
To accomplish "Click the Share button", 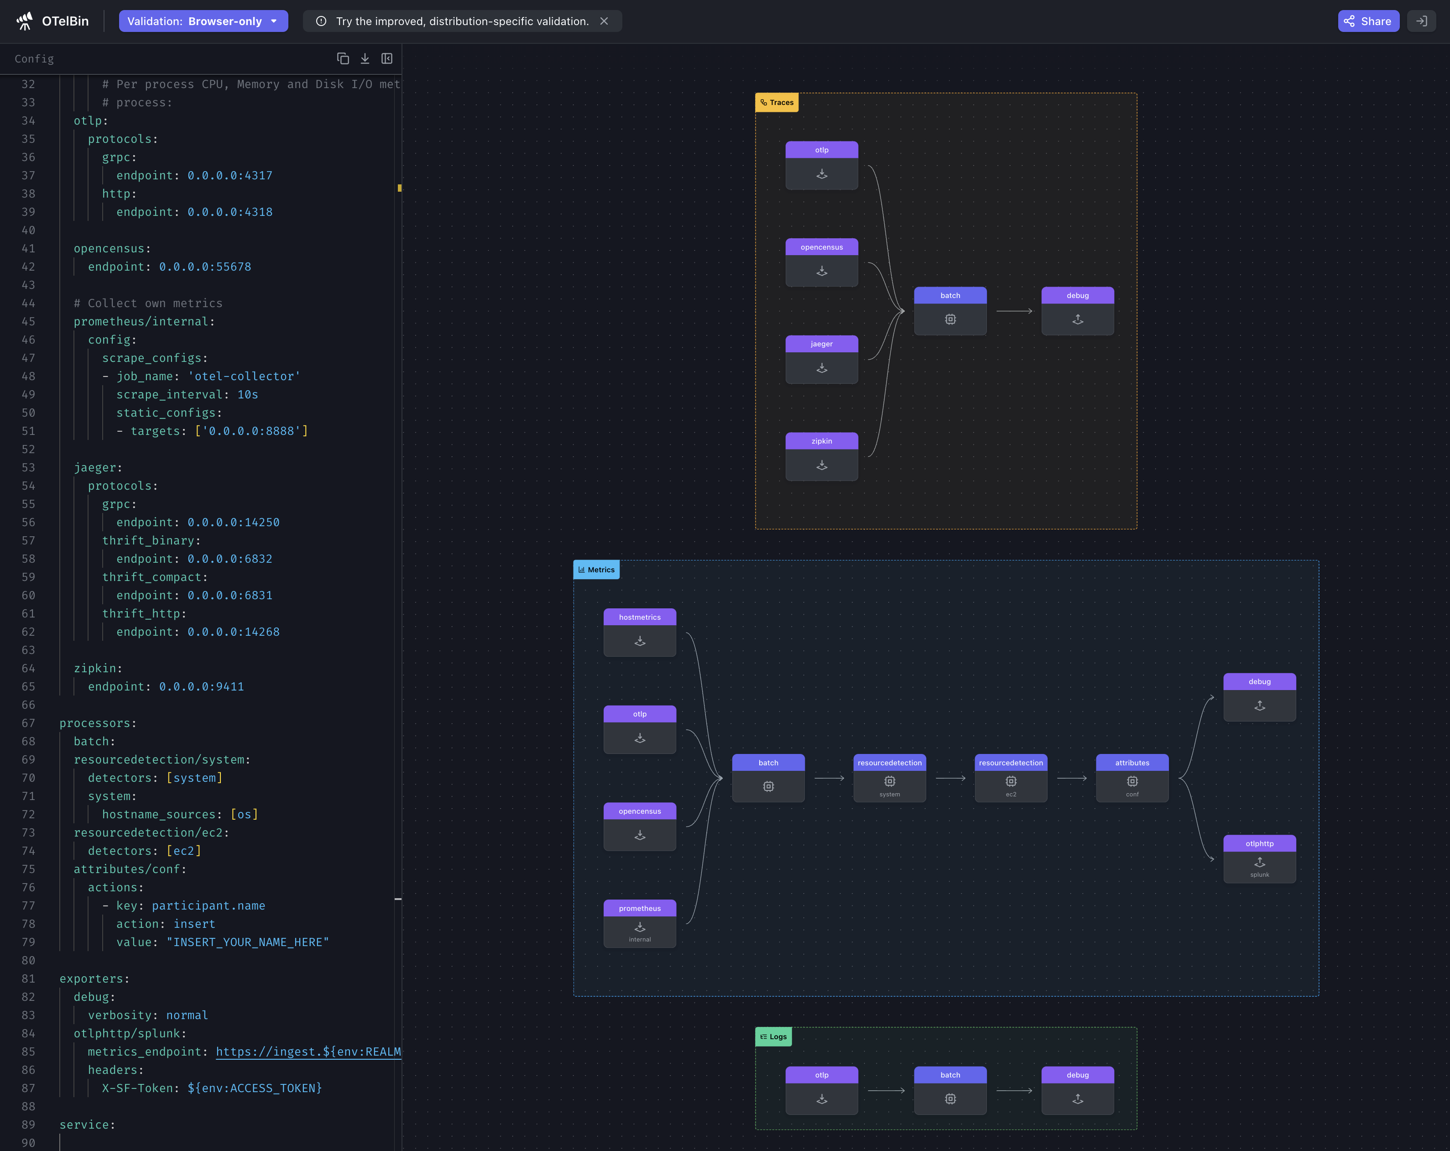I will pos(1368,21).
